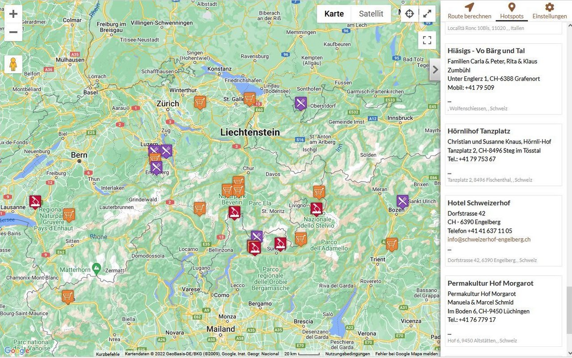Image resolution: width=572 pixels, height=358 pixels.
Task: Expand map with diagonal arrows icon
Action: [x=427, y=14]
